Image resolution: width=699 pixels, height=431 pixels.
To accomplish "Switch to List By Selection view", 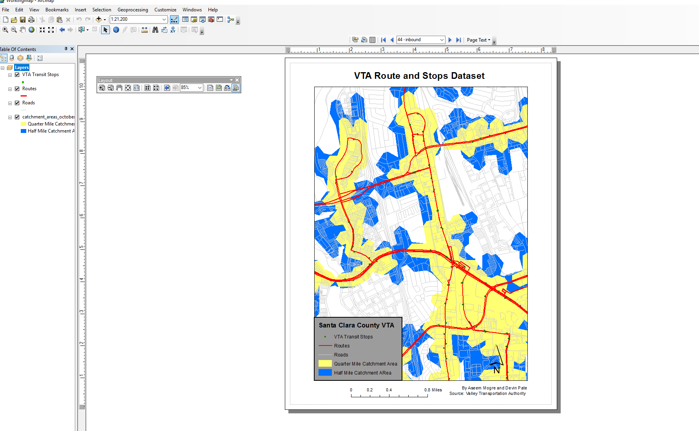I will [x=29, y=58].
